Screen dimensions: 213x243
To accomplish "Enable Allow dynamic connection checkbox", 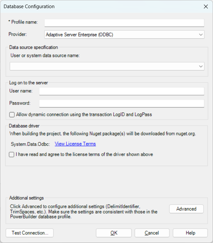I will pyautogui.click(x=12, y=115).
